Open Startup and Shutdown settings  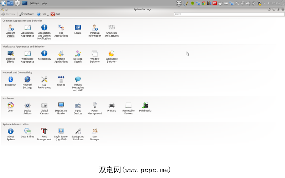click(78, 135)
